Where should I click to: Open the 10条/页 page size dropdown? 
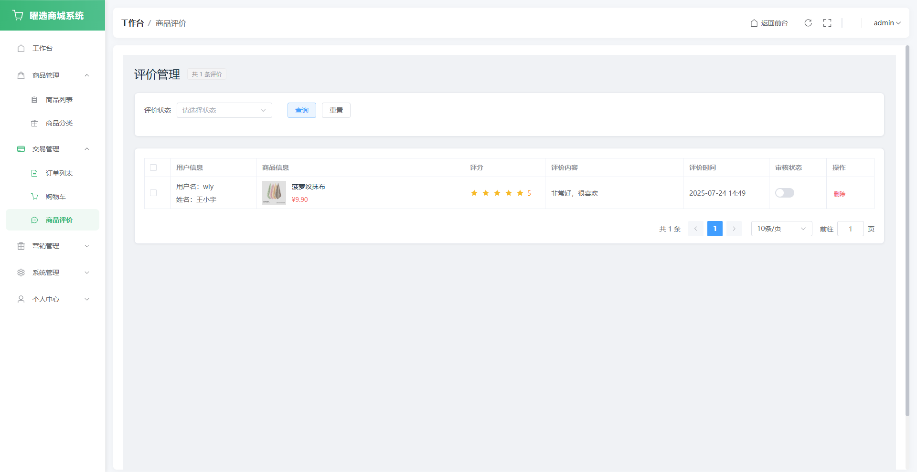pos(781,229)
